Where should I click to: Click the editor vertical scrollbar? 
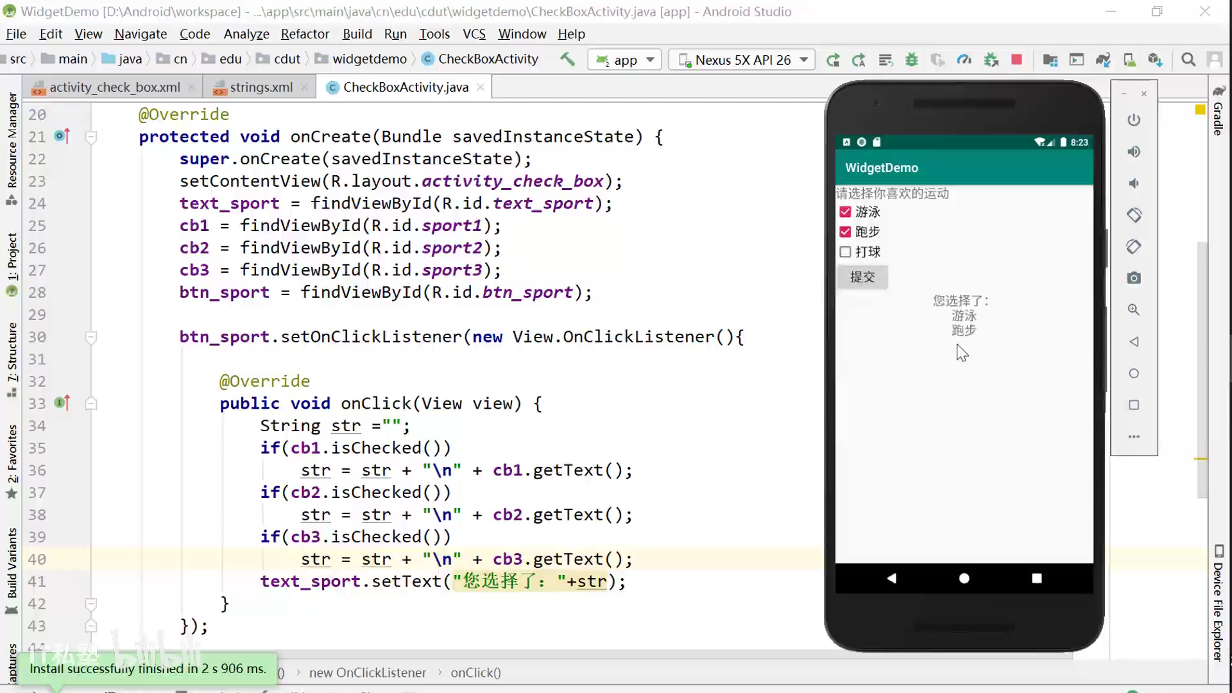click(x=1202, y=369)
